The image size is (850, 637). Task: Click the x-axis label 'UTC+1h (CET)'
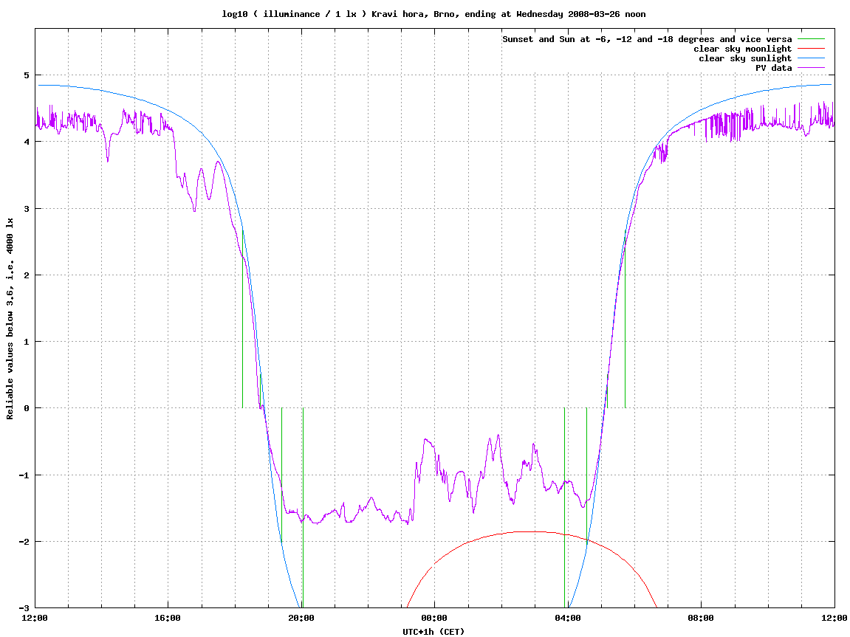(x=433, y=632)
